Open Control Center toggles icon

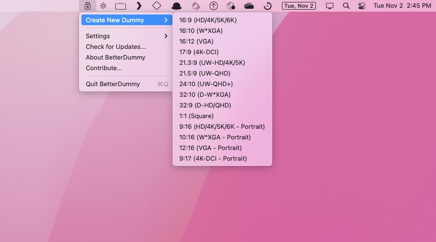point(362,6)
